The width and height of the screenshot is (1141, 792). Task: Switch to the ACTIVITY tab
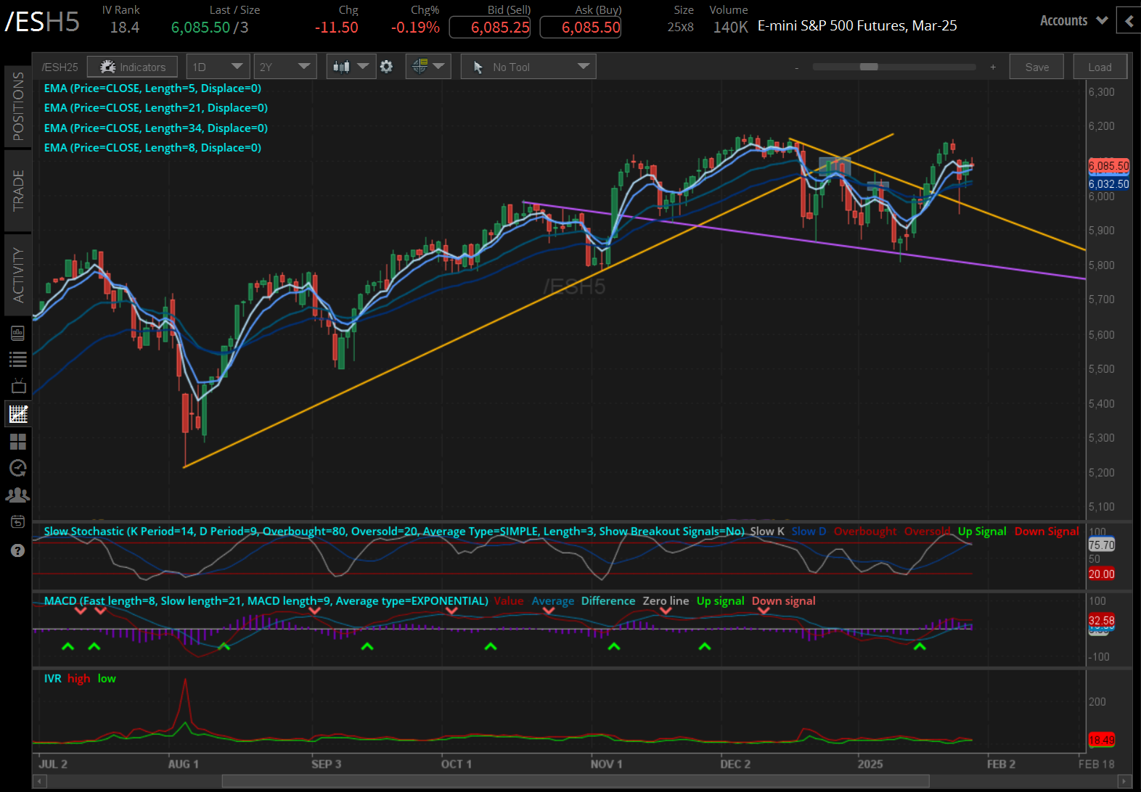[x=18, y=275]
